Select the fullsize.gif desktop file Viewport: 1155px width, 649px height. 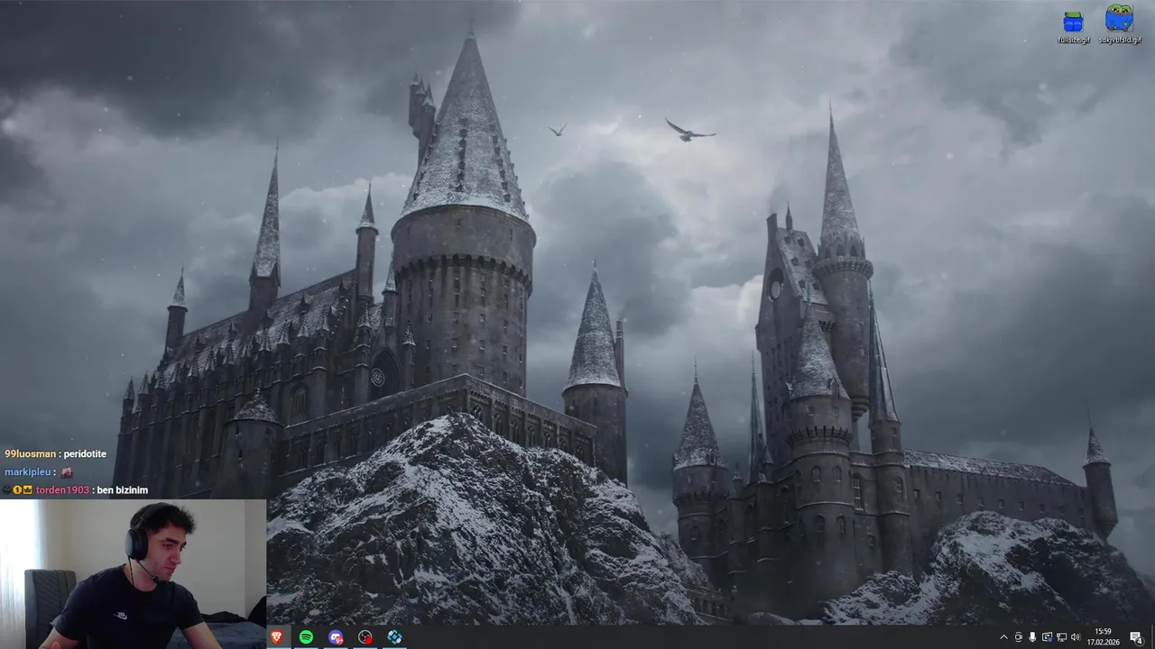coord(1074,26)
